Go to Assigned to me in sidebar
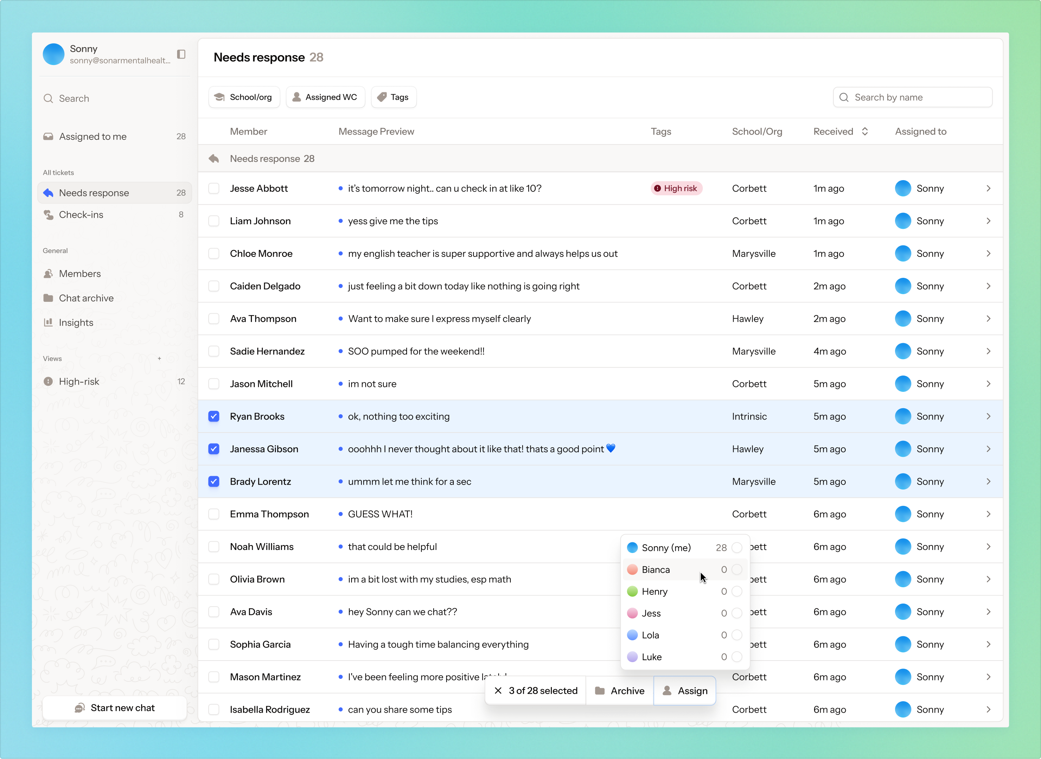The height and width of the screenshot is (759, 1041). [x=93, y=136]
